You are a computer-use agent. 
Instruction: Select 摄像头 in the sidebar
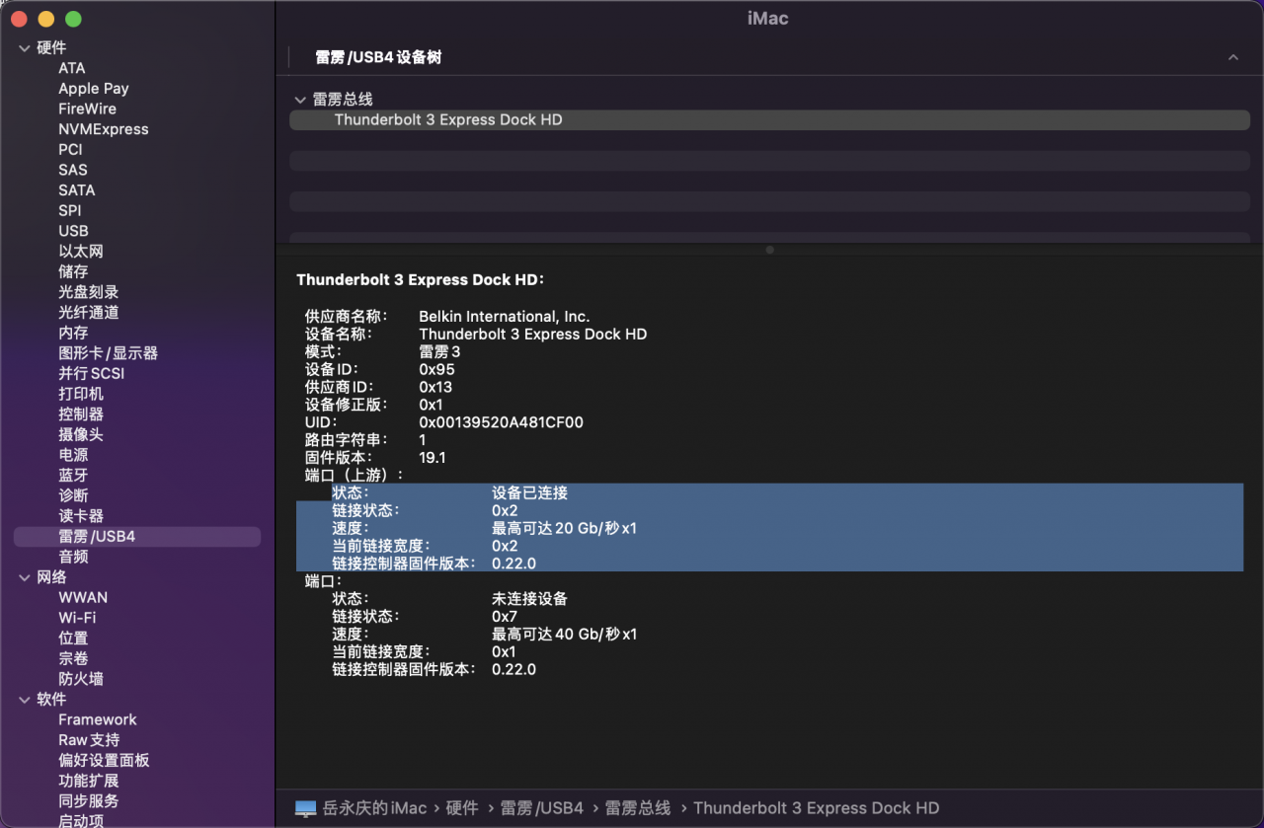[81, 434]
